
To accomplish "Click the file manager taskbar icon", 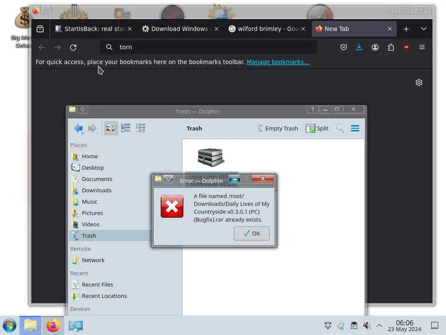I will [30, 325].
